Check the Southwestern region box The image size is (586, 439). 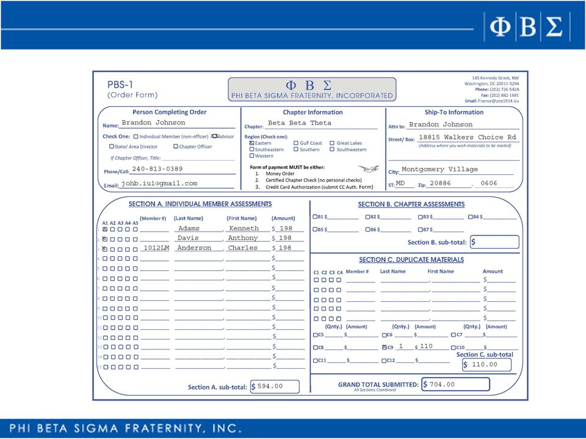click(x=332, y=149)
